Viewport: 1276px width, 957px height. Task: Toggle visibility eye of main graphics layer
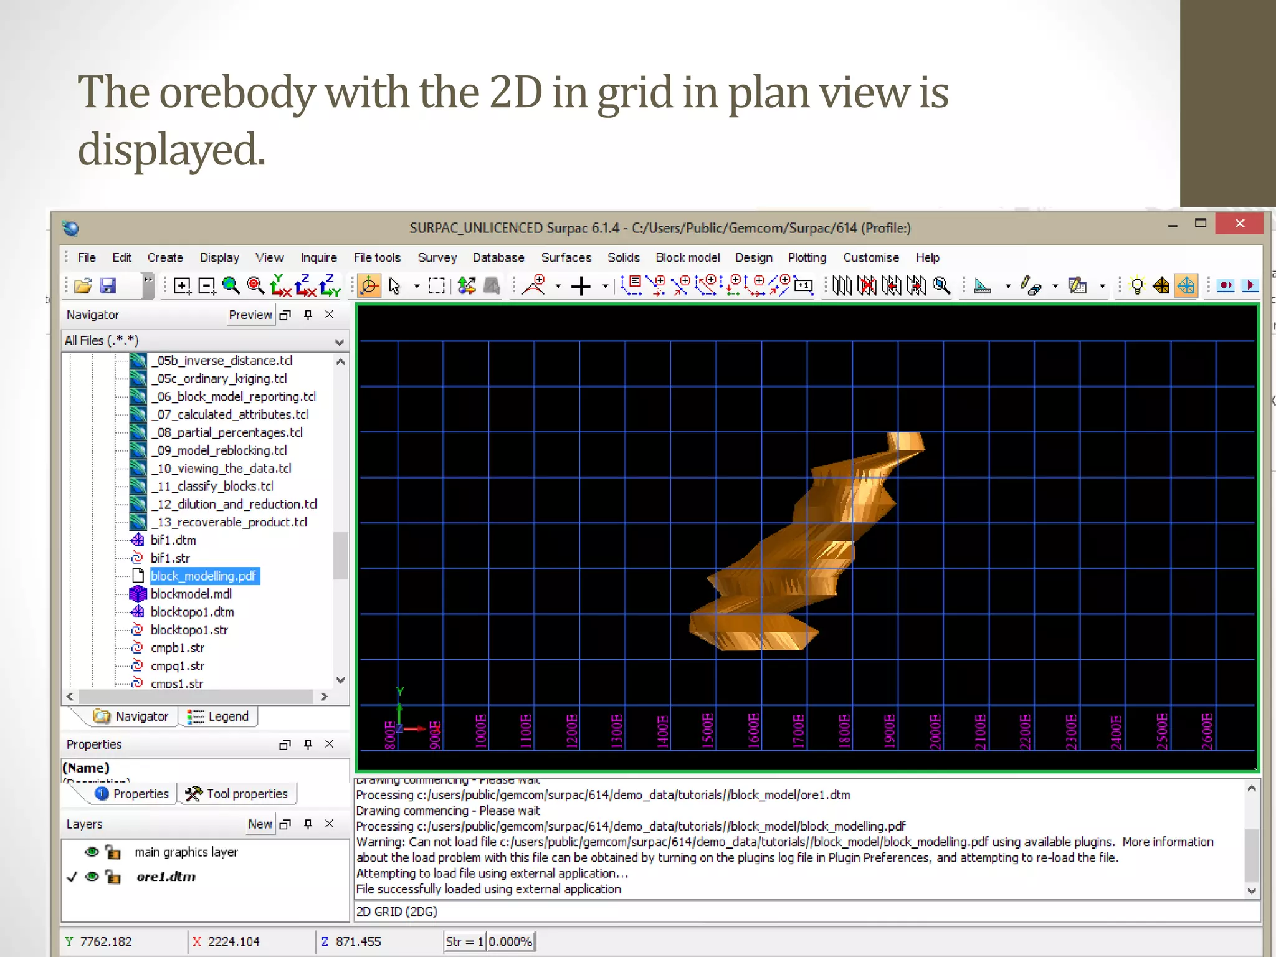click(x=92, y=852)
